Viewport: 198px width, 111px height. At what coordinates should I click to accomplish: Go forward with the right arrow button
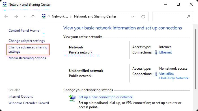(x=16, y=16)
